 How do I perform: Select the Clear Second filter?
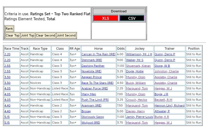click(x=45, y=35)
